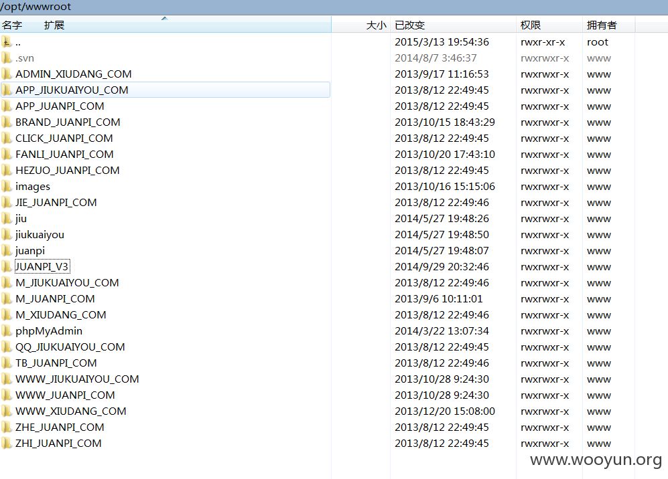Select the /opt/wwwroot path title bar
Screen dimensions: 668x479
click(x=334, y=7)
